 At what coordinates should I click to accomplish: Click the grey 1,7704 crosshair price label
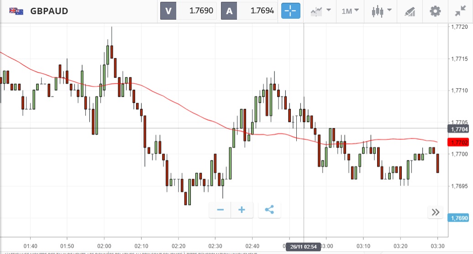458,129
